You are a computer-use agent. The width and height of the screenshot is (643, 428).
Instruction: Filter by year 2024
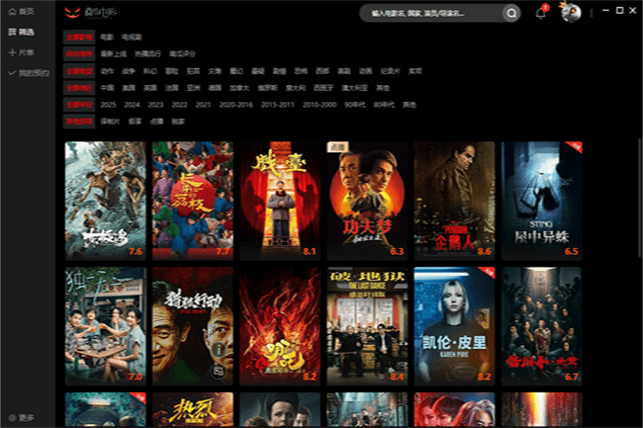pyautogui.click(x=132, y=105)
